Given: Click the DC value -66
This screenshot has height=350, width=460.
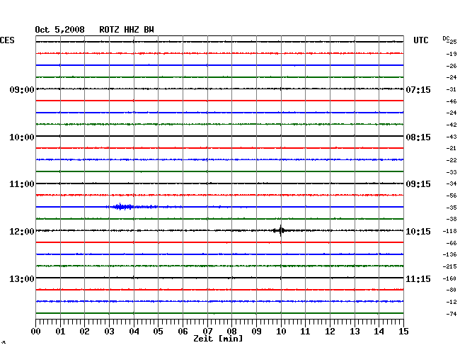Looking at the screenshot, I should [452, 243].
